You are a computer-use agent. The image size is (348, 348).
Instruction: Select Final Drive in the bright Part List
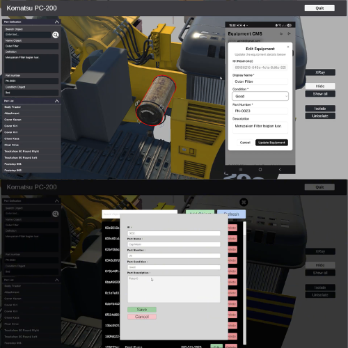tap(31, 145)
